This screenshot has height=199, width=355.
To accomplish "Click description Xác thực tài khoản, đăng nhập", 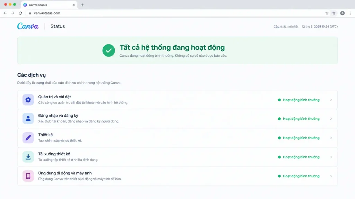I will click(79, 121).
